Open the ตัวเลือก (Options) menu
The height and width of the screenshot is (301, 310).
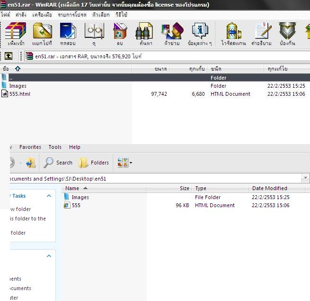click(101, 15)
